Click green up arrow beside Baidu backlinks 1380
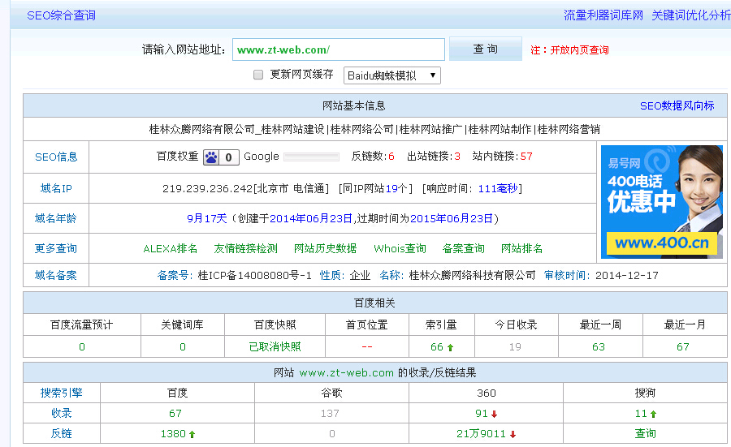The width and height of the screenshot is (731, 447). [192, 435]
